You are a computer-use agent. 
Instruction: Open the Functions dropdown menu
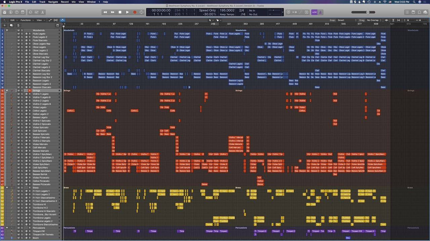point(27,20)
